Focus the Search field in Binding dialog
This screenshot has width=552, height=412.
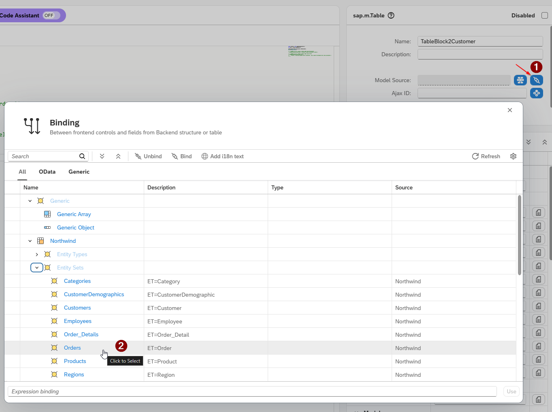pos(43,156)
